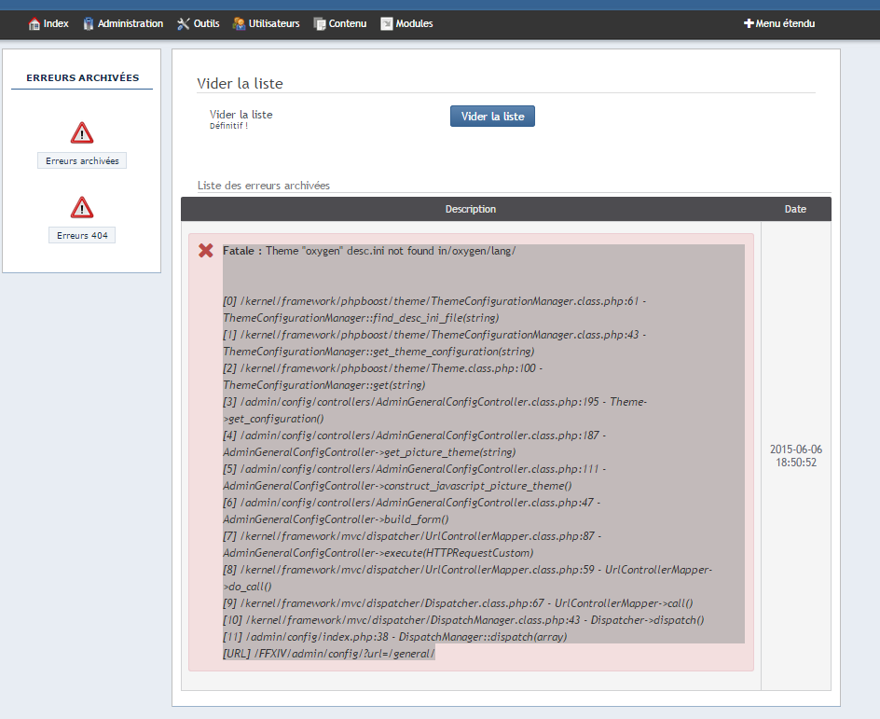Viewport: 880px width, 719px height.
Task: Open the Index menu label
Action: [56, 24]
